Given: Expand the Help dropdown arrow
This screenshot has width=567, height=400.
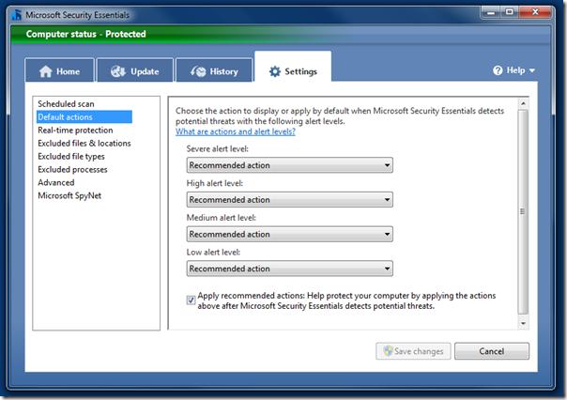Looking at the screenshot, I should coord(532,70).
